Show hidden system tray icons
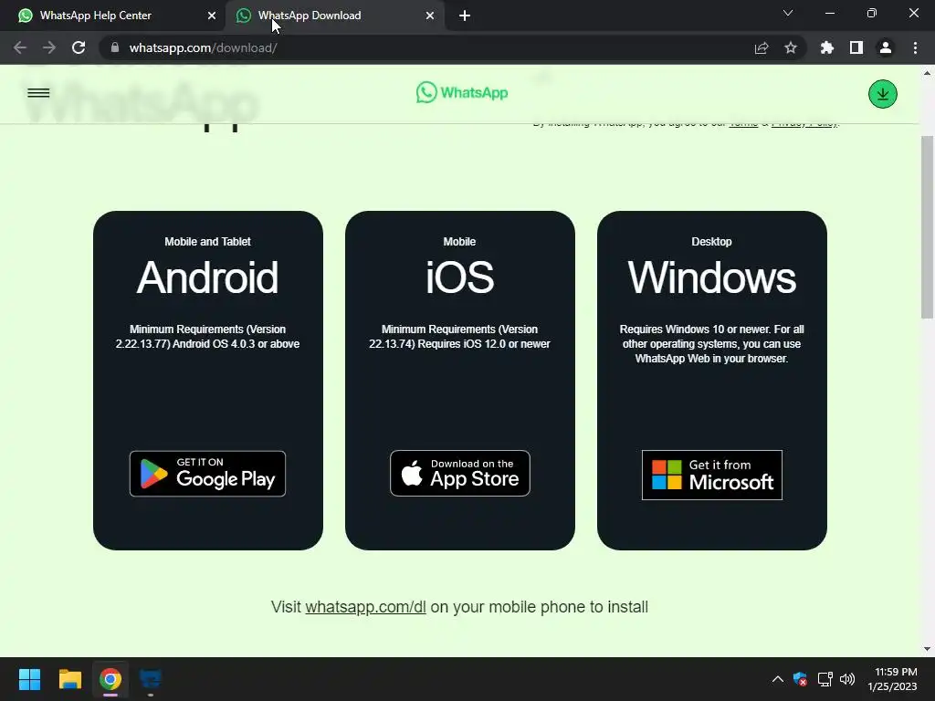This screenshot has width=935, height=701. point(778,679)
